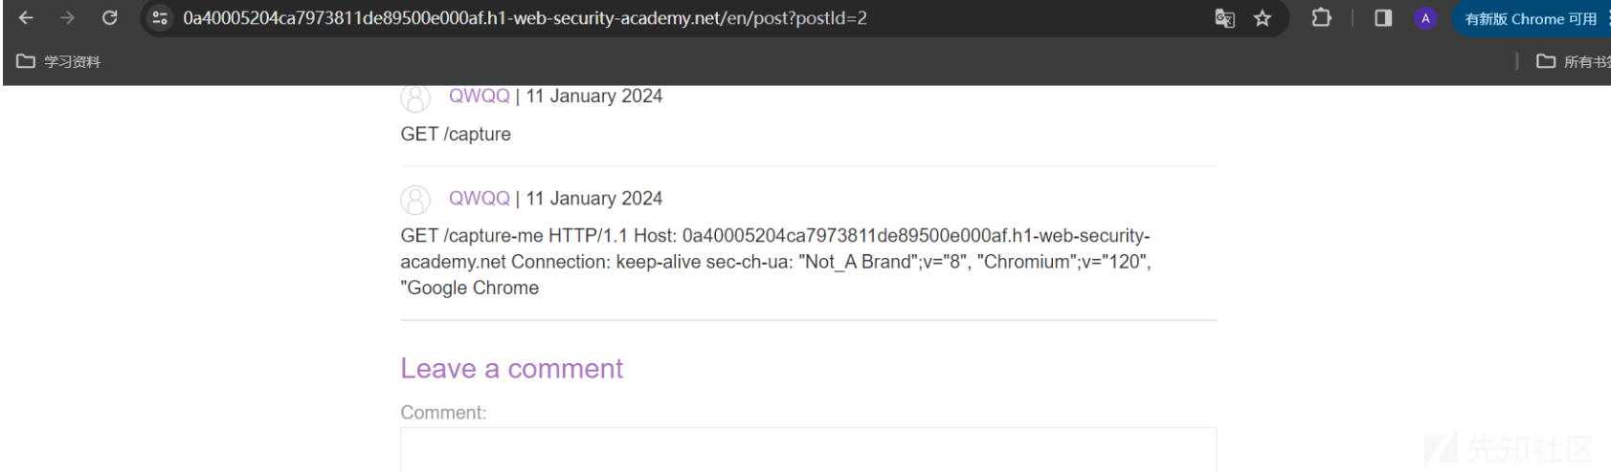Open the translate page icon
Screen dimensions: 1611x472
[1224, 18]
